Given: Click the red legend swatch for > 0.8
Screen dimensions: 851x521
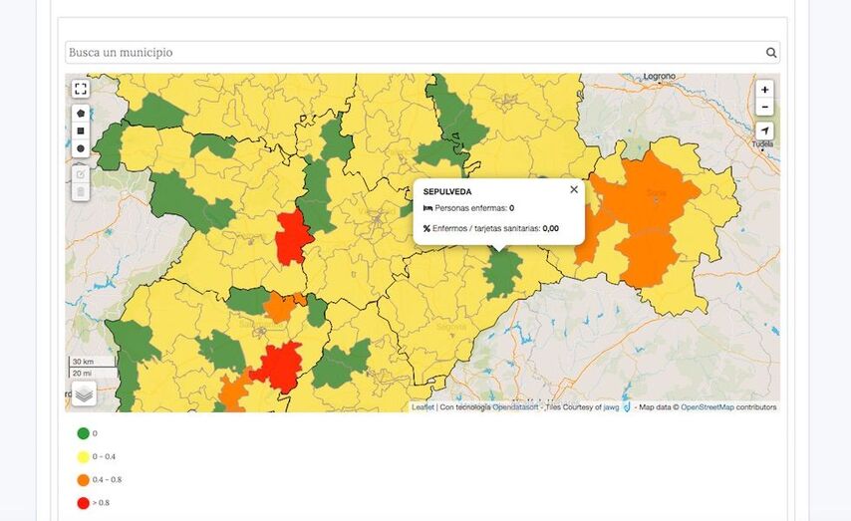Looking at the screenshot, I should pyautogui.click(x=83, y=503).
